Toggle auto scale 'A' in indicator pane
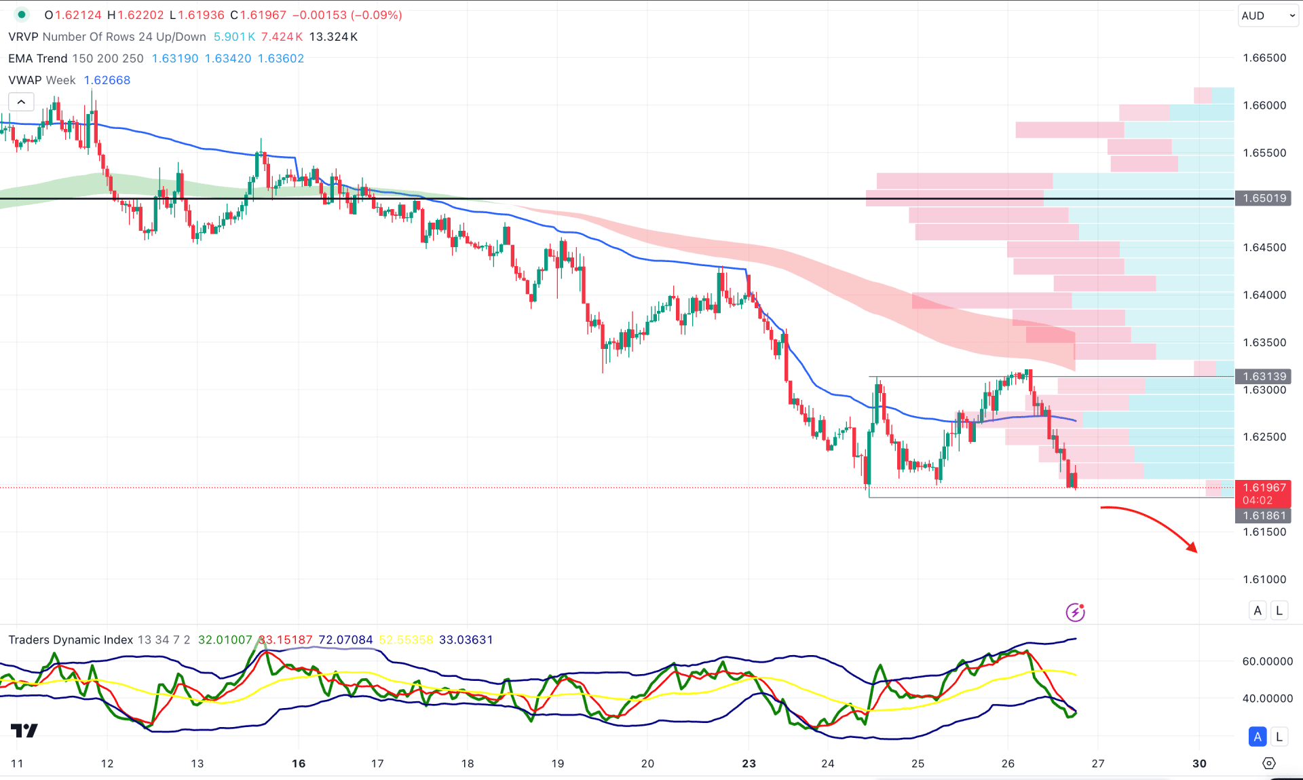The height and width of the screenshot is (780, 1303). pyautogui.click(x=1258, y=737)
